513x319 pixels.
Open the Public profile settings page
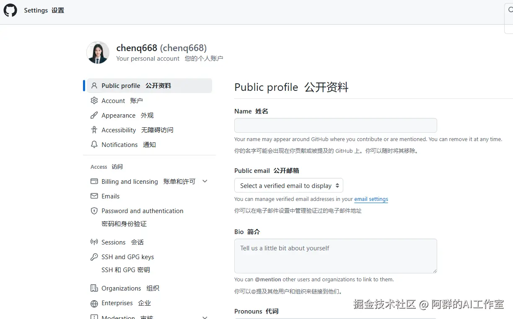(149, 86)
